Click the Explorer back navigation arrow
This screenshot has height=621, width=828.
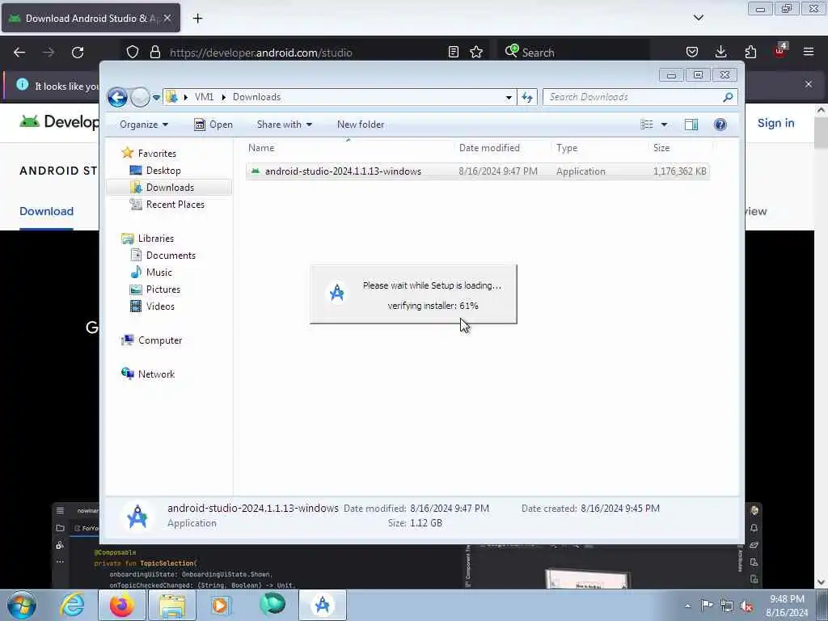tap(117, 97)
